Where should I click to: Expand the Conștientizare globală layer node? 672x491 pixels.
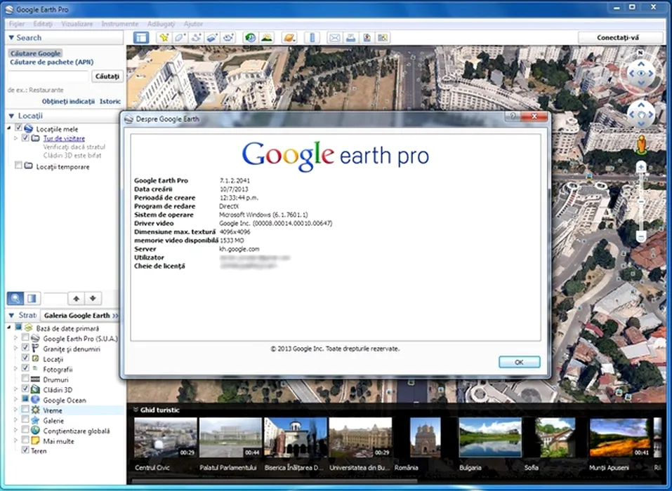point(16,430)
